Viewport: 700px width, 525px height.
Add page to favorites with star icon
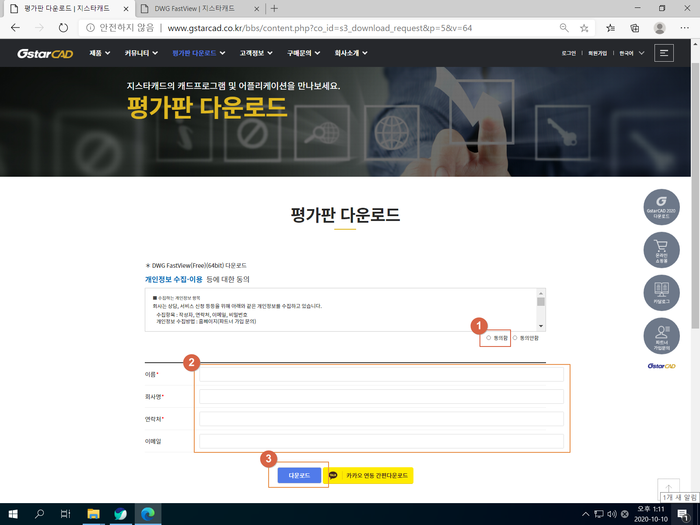[584, 28]
